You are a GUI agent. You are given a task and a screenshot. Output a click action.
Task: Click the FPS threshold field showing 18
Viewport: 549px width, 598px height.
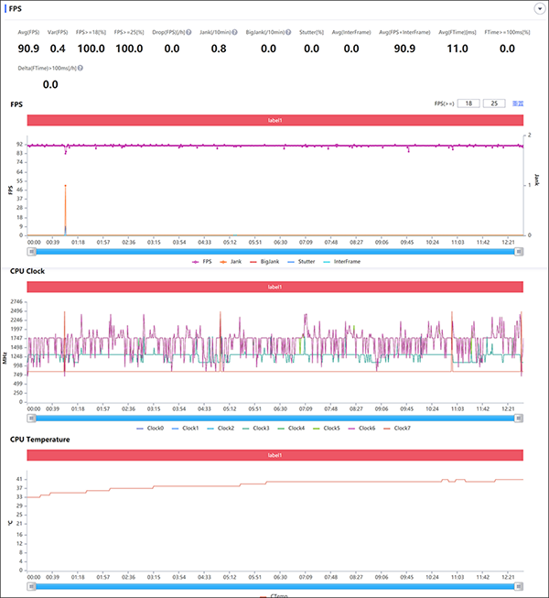point(468,103)
